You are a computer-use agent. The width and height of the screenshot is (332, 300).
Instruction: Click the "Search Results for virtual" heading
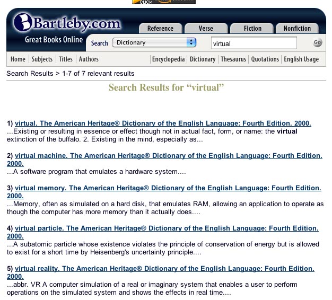coord(166,87)
